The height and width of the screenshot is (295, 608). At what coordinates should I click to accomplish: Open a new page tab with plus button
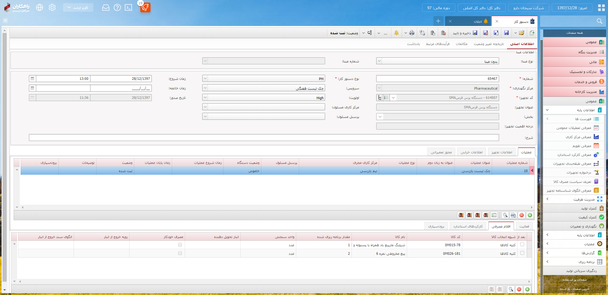[x=438, y=21]
